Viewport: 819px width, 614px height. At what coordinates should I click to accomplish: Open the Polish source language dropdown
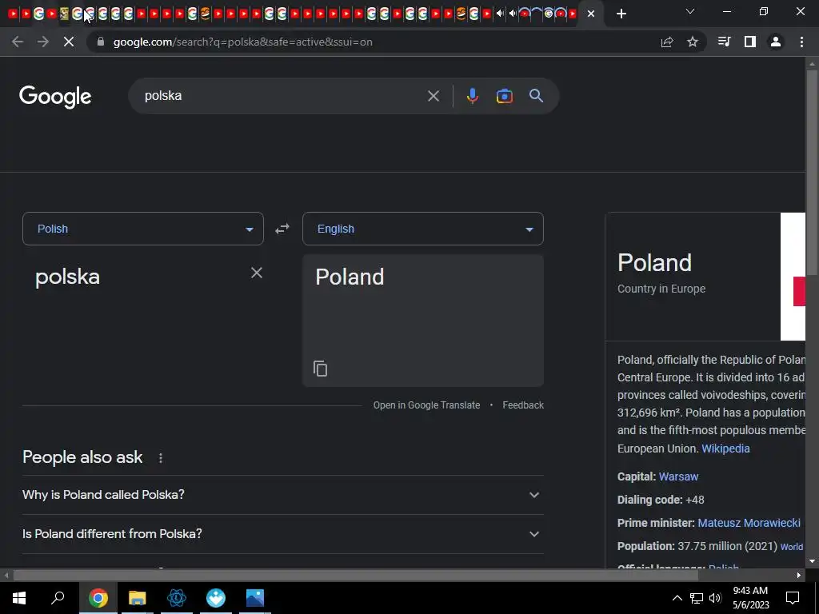click(x=143, y=229)
